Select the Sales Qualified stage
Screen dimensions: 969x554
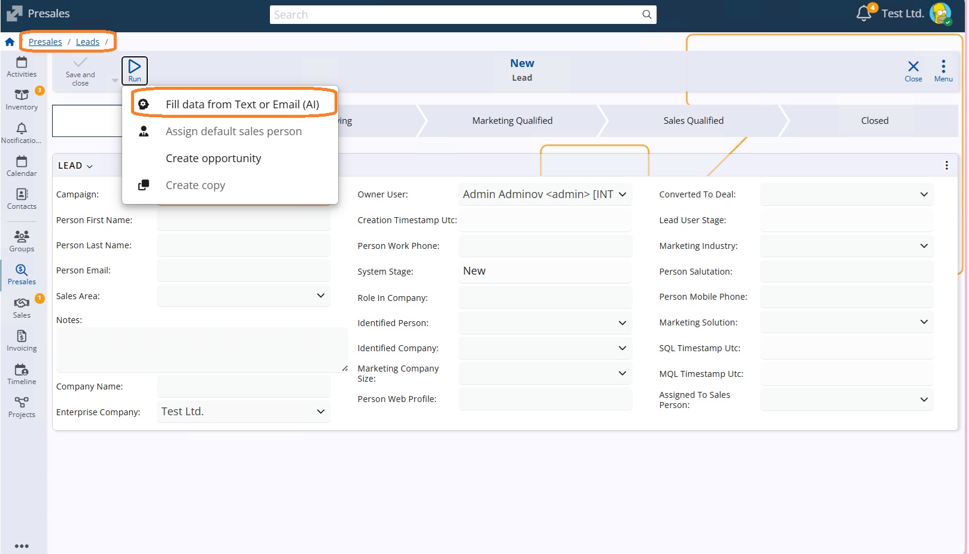coord(693,121)
